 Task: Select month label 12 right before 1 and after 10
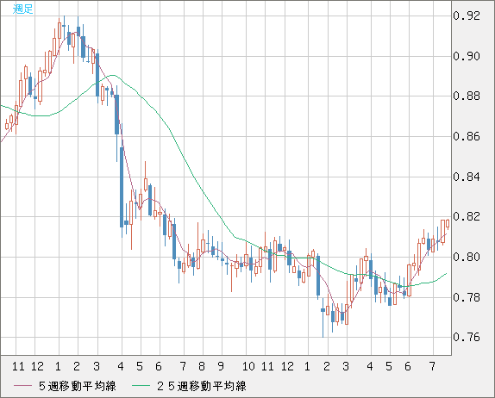(x=287, y=366)
